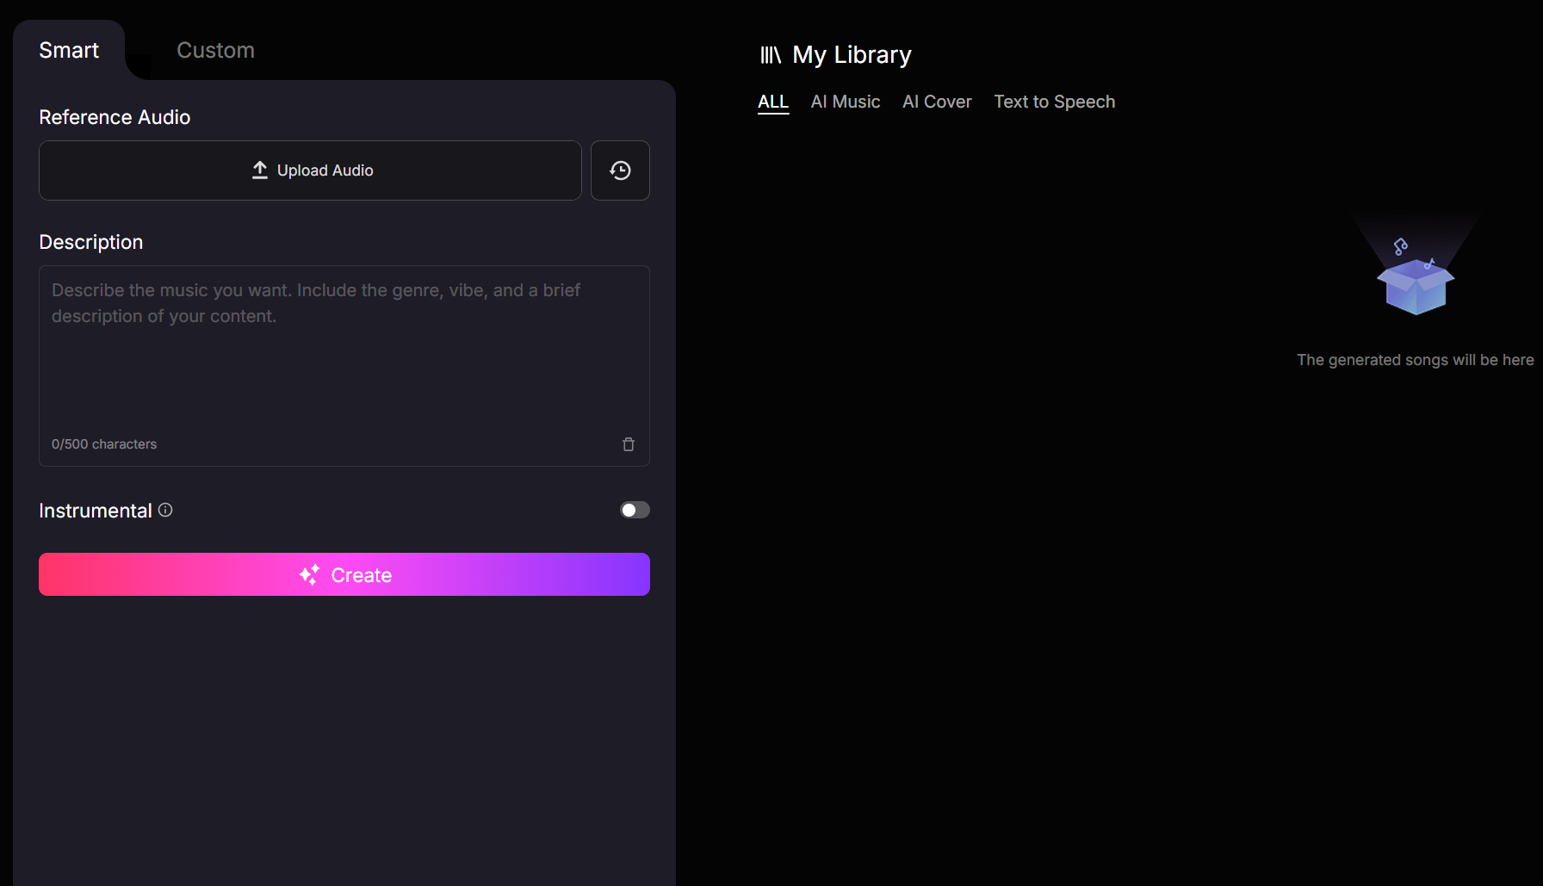Click the info icon beside Instrumental
Image resolution: width=1543 pixels, height=886 pixels.
pos(165,510)
